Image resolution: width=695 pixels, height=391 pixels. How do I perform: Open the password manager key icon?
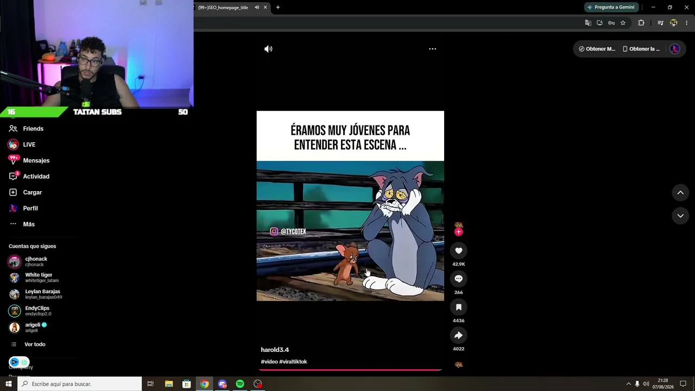point(611,23)
